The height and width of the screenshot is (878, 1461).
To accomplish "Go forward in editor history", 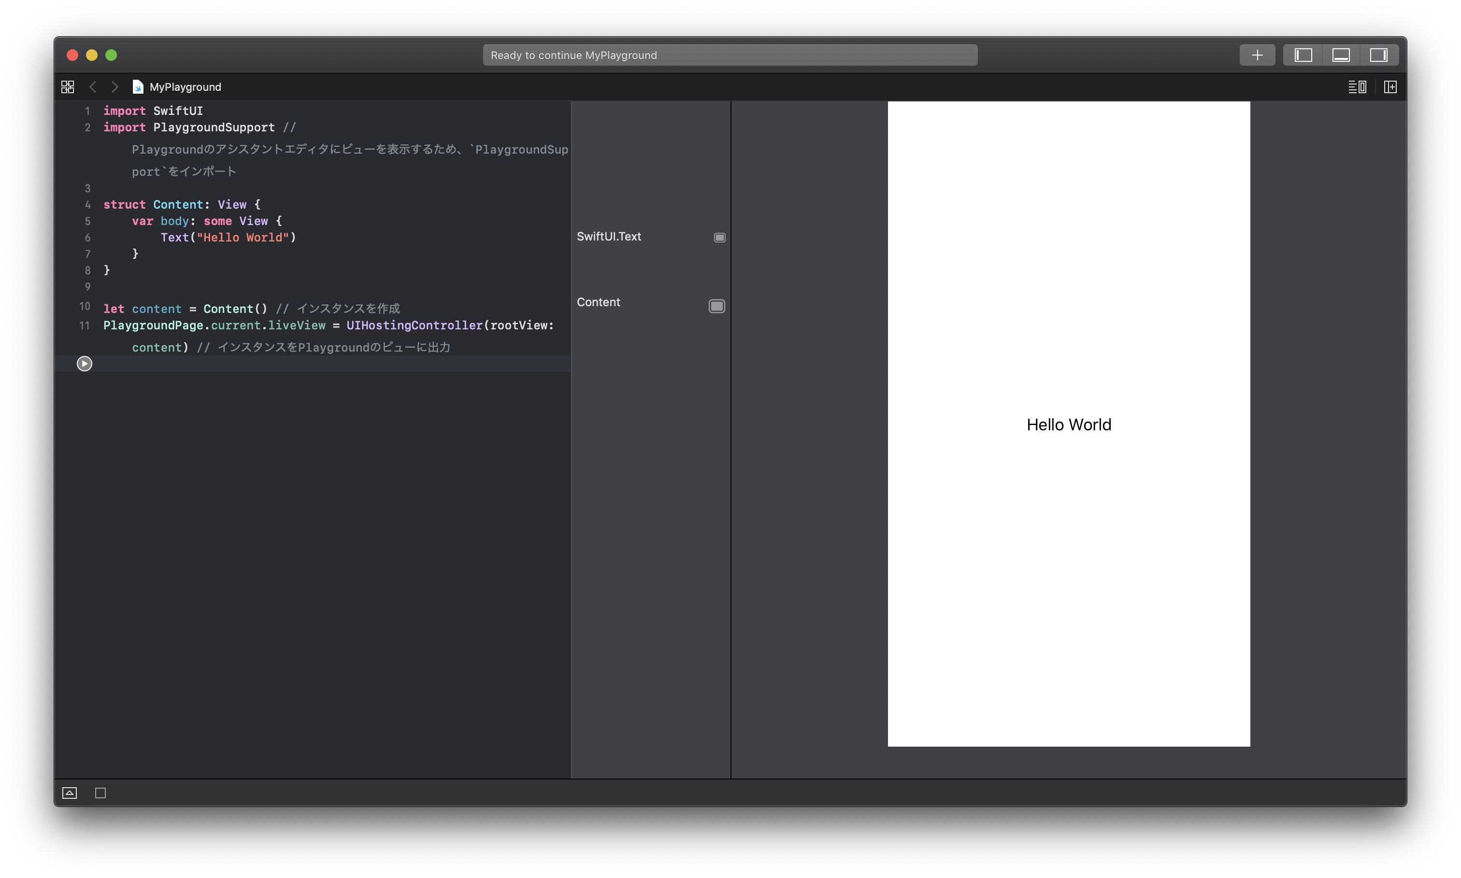I will (115, 87).
